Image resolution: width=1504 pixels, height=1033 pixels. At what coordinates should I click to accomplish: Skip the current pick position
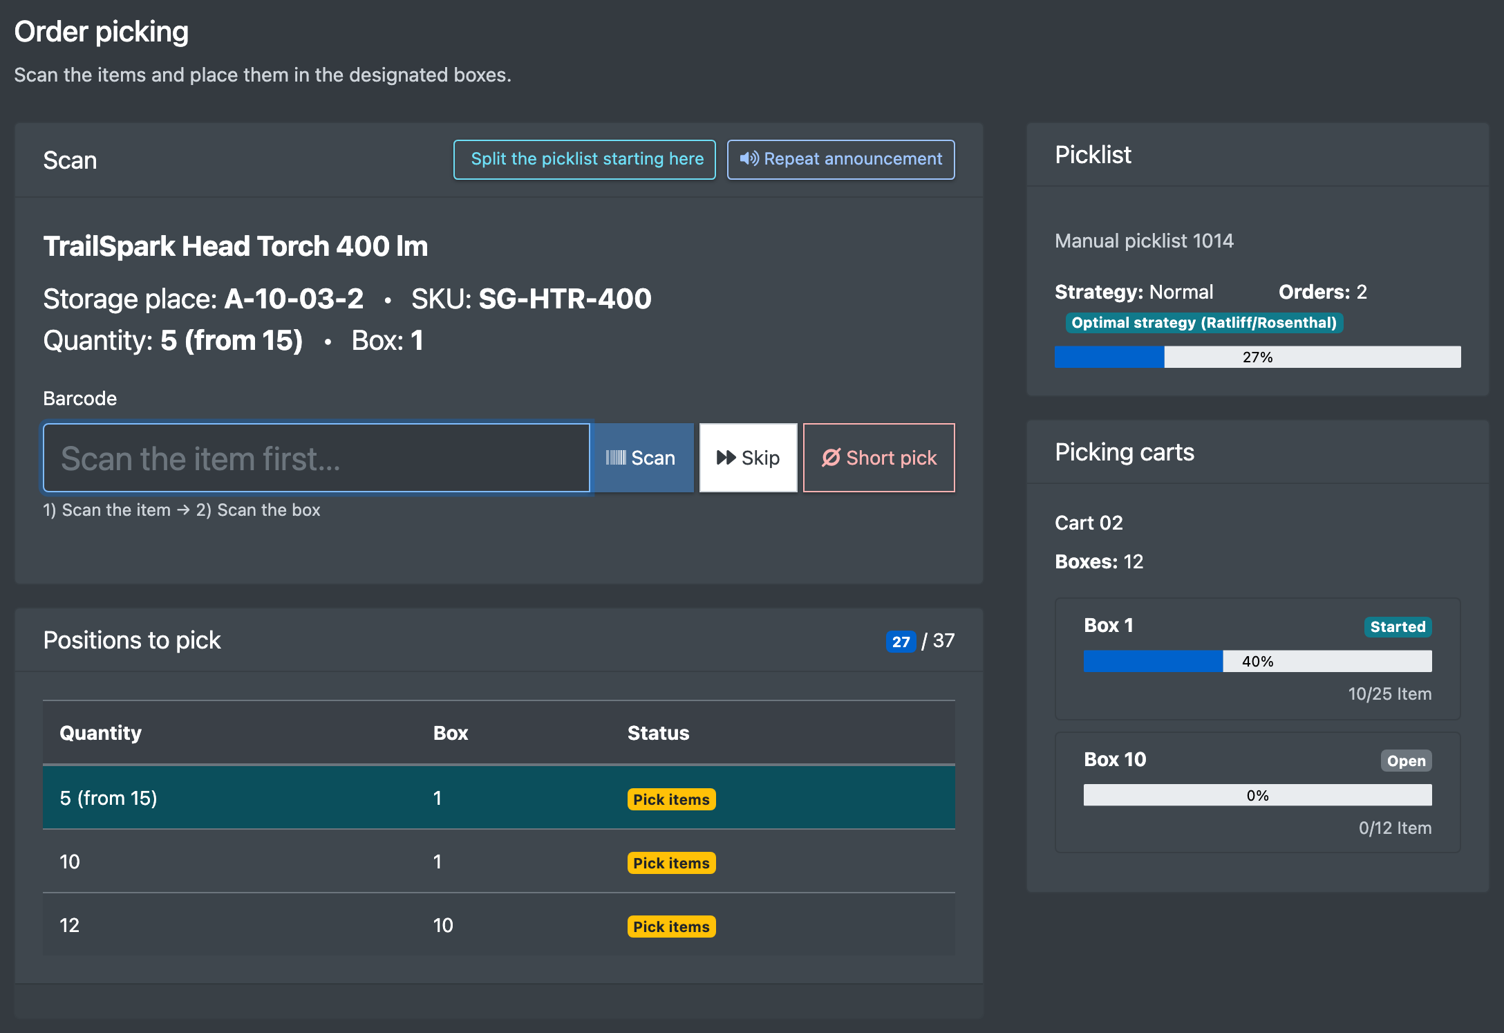click(x=749, y=458)
